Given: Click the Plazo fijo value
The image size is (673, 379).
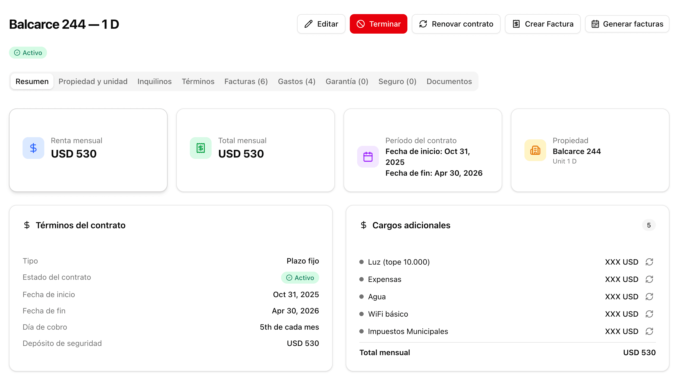Looking at the screenshot, I should pyautogui.click(x=303, y=261).
